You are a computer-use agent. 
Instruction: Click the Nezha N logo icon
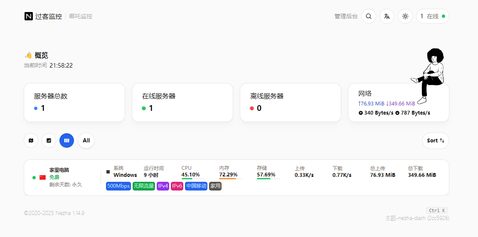point(28,16)
